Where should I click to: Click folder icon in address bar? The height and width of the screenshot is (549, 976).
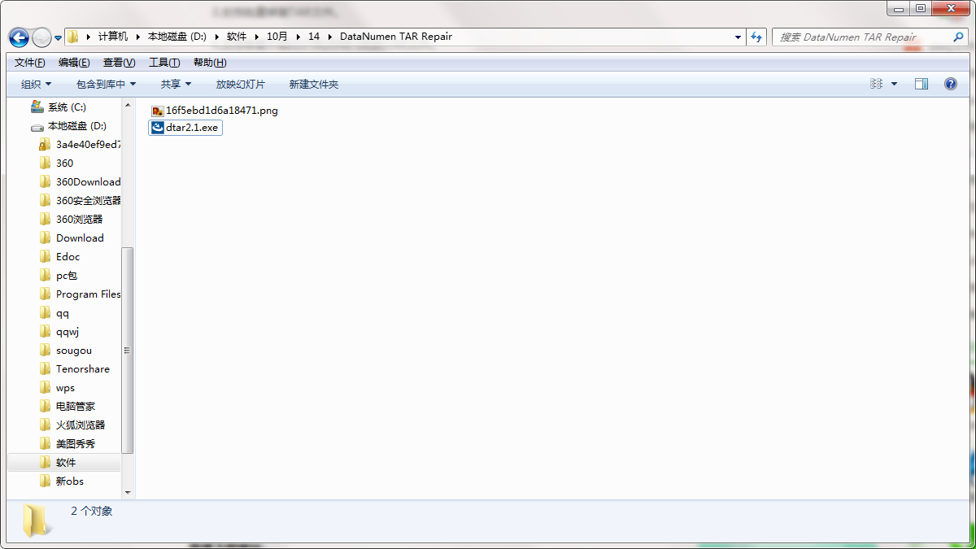[x=73, y=37]
